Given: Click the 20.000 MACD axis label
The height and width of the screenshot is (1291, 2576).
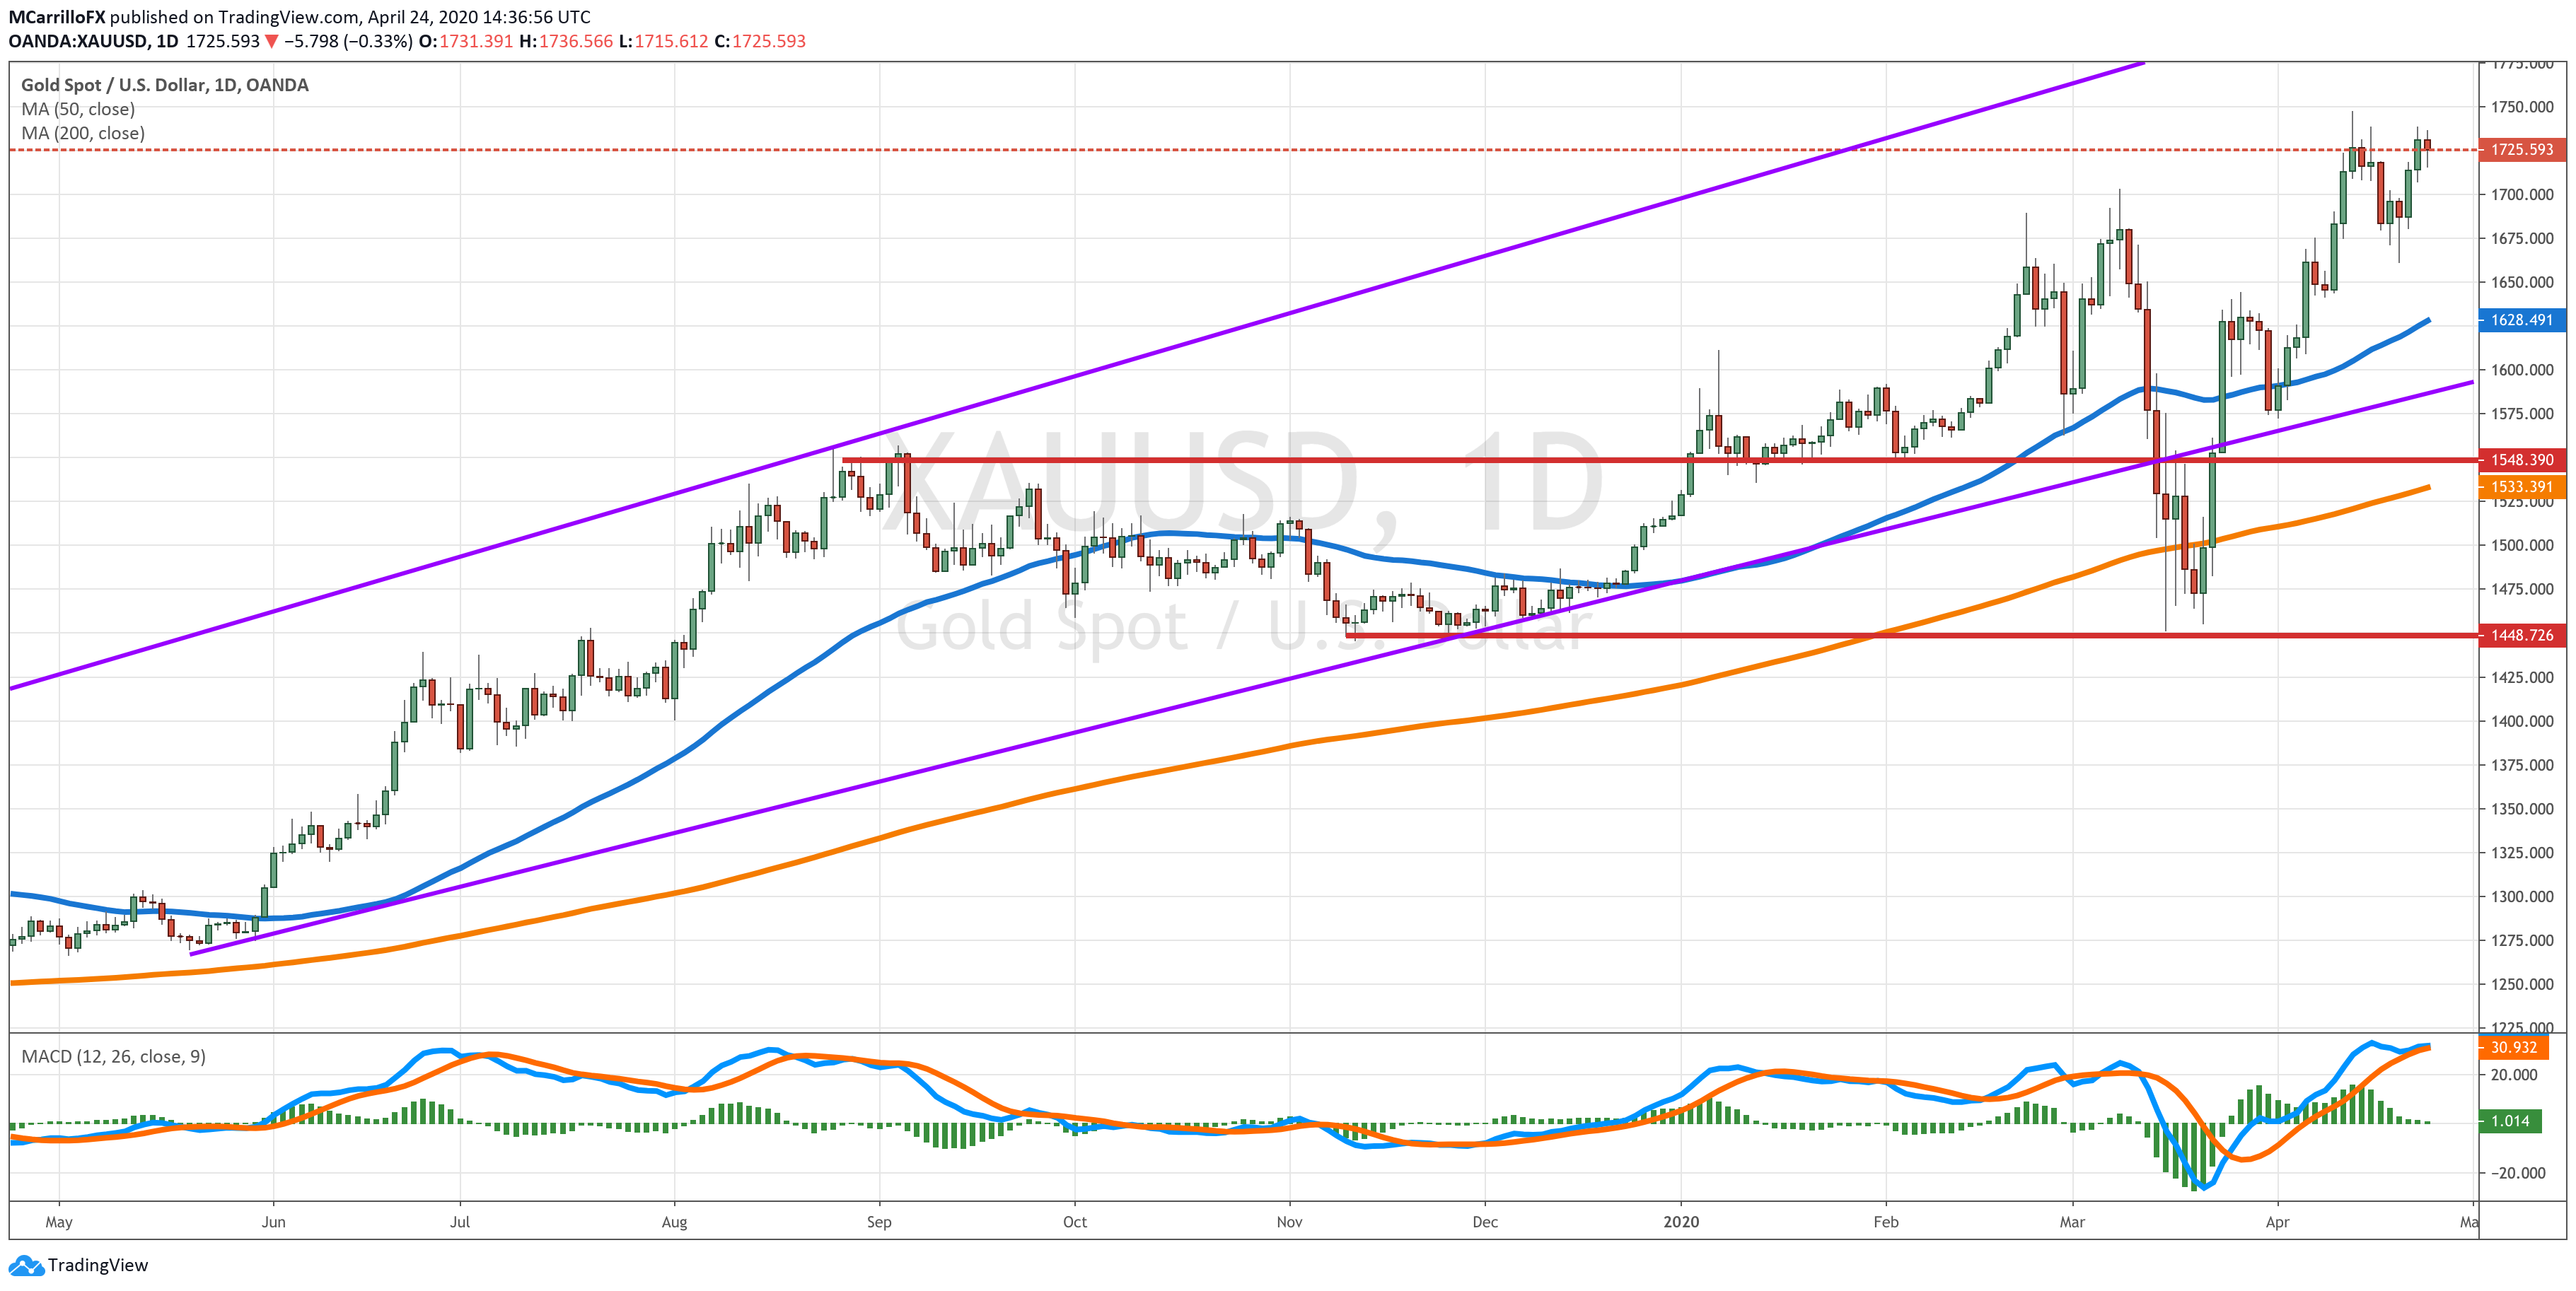Looking at the screenshot, I should (x=2514, y=1075).
